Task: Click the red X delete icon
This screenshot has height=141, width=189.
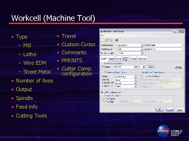Action: [x=117, y=40]
